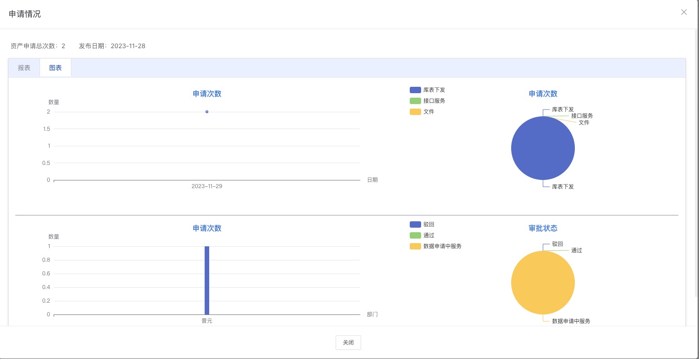
Task: Click the 1.5 value on line chart axis
Action: (x=46, y=129)
